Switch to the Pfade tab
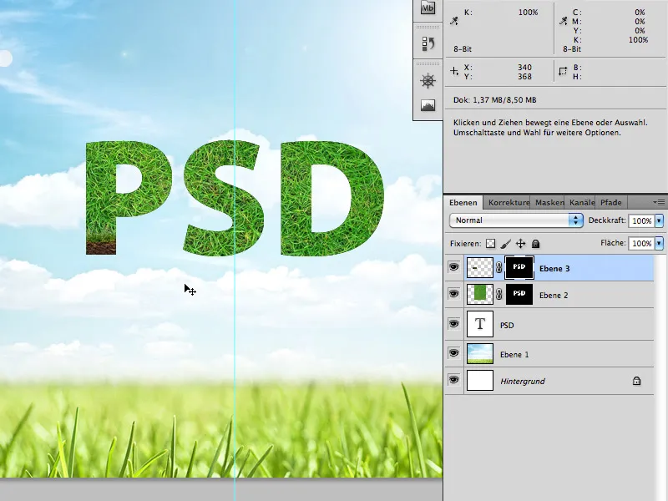The image size is (668, 501). [x=611, y=202]
